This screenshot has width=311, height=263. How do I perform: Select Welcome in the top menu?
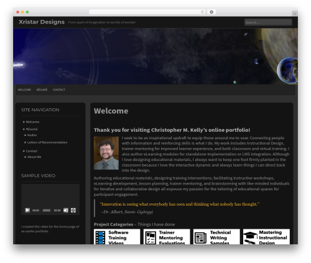(x=24, y=90)
